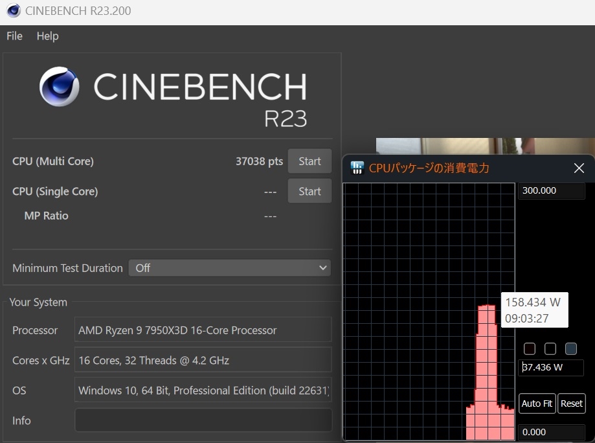Screen dimensions: 595x443
Task: Open the Help menu
Action: [x=47, y=36]
